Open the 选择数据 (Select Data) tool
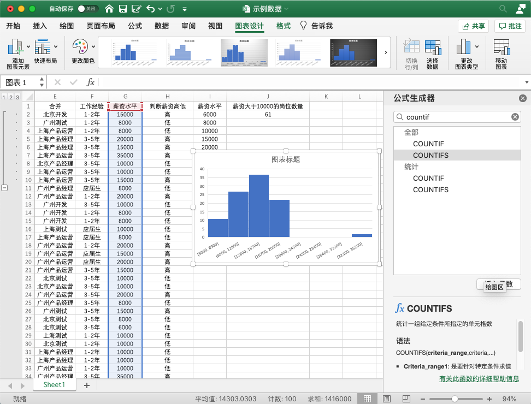This screenshot has height=404, width=531. tap(432, 54)
